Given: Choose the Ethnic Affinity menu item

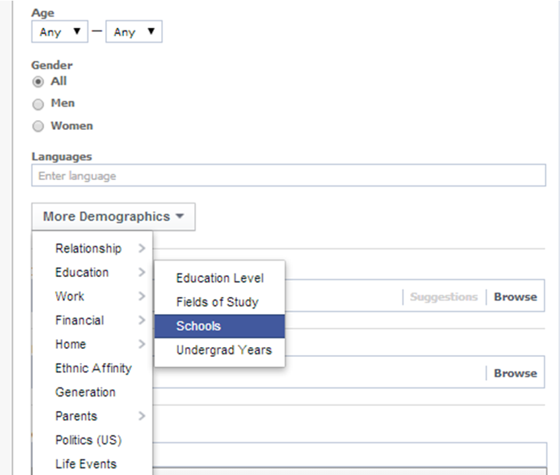Looking at the screenshot, I should coord(93,368).
